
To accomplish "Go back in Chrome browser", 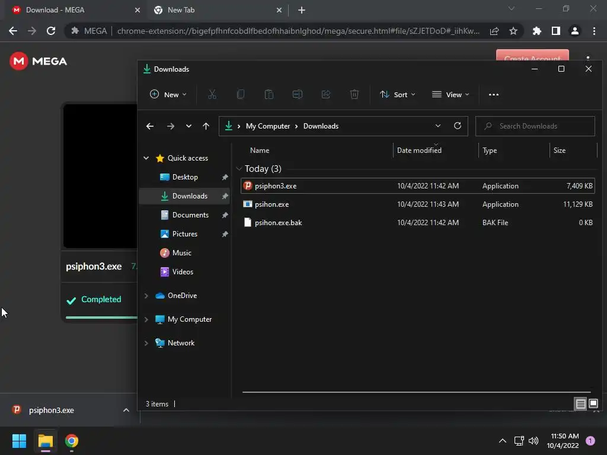I will (13, 31).
